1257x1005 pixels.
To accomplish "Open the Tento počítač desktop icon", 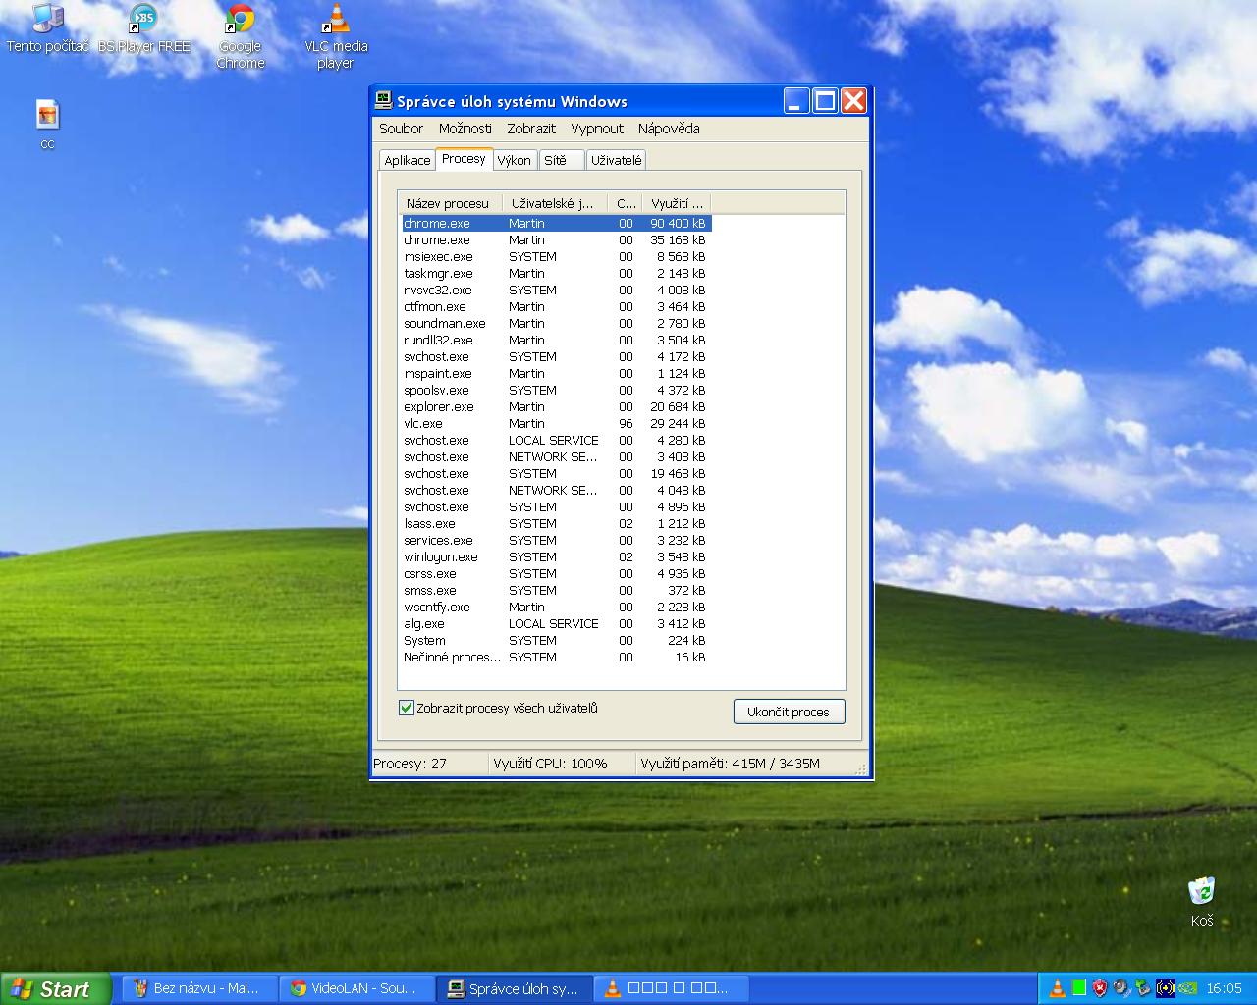I will click(47, 27).
